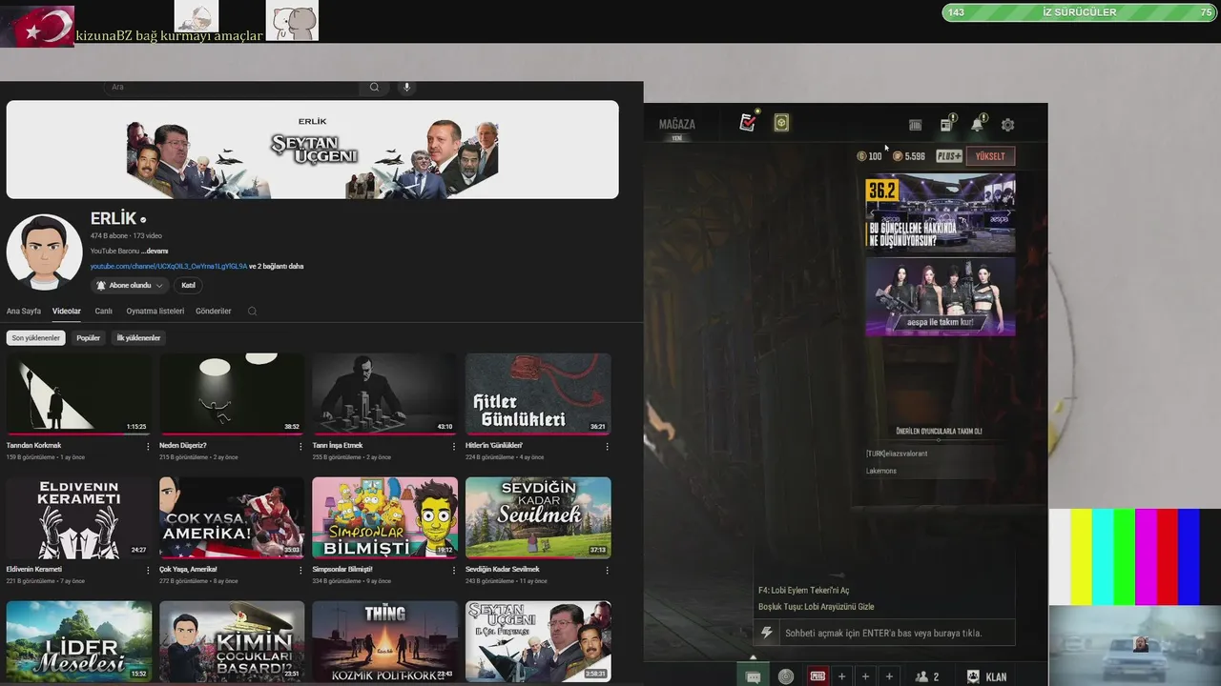Open the MAĞAZA store tab

click(x=677, y=124)
